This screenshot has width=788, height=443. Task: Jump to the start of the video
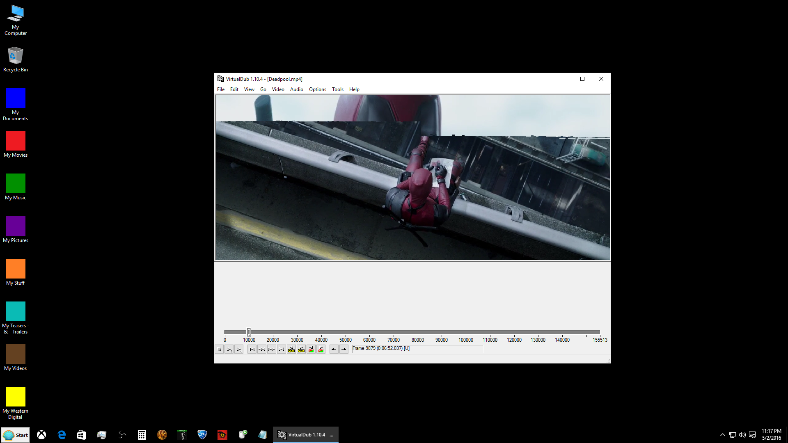252,349
